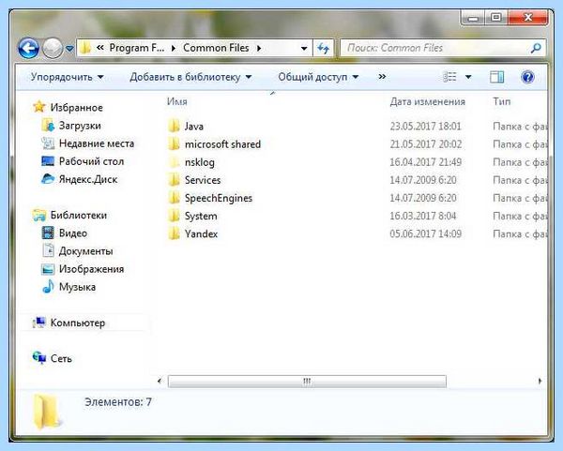Click the Компьютер icon
563x451 pixels.
tap(38, 323)
